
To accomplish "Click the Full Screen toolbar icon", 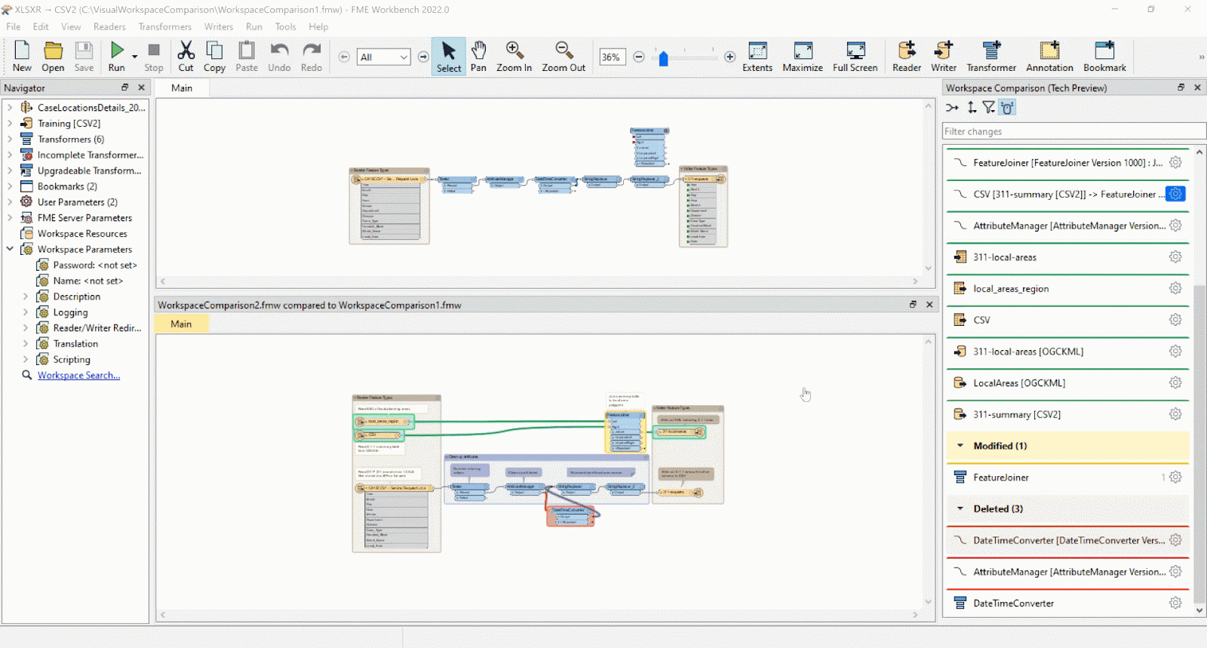I will (x=855, y=51).
